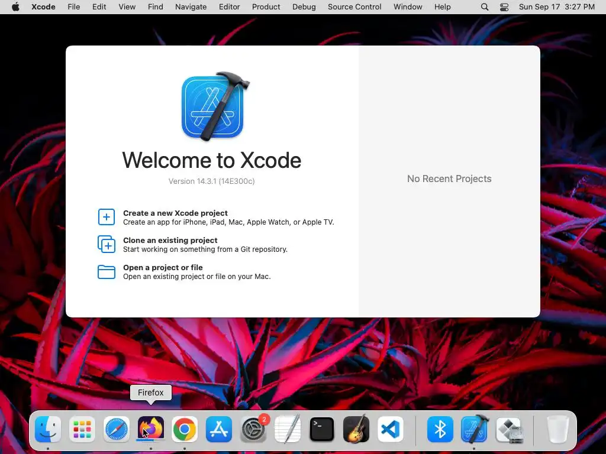Open System Preferences with badge

(253, 429)
